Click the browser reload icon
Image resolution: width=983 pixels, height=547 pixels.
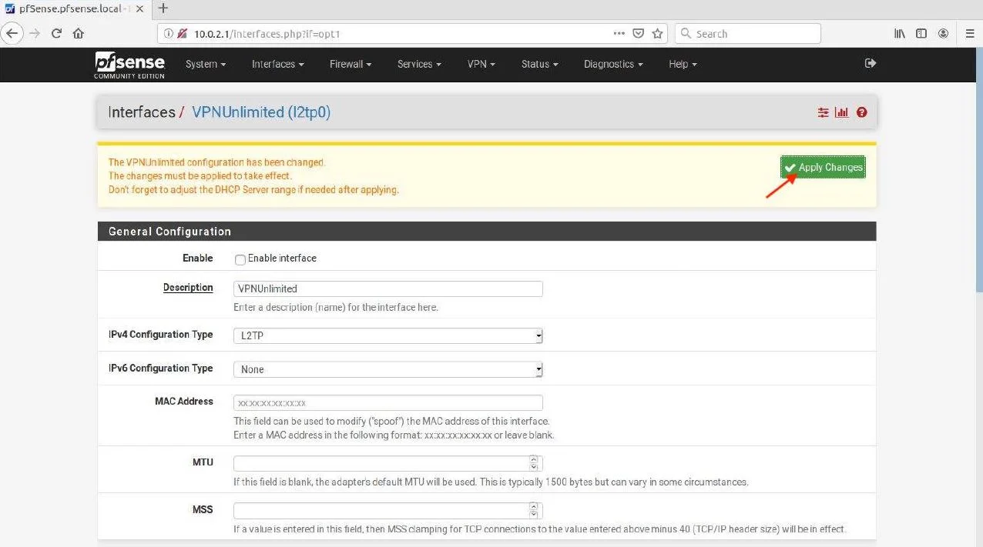click(x=56, y=33)
